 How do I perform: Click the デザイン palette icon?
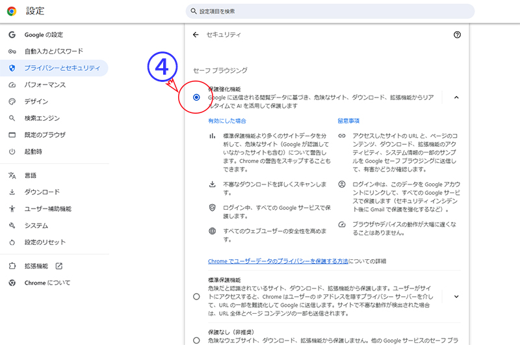[x=12, y=101]
